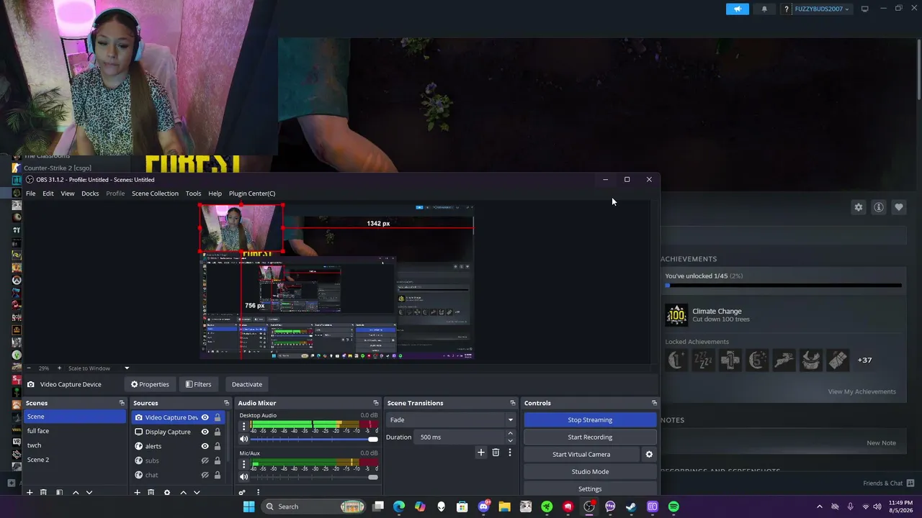922x518 pixels.
Task: Add a new source in Sources panel
Action: (137, 493)
